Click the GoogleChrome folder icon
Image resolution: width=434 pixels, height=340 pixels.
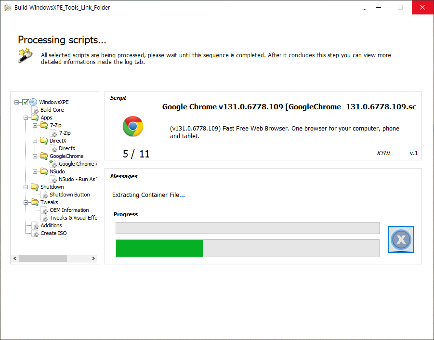point(44,156)
